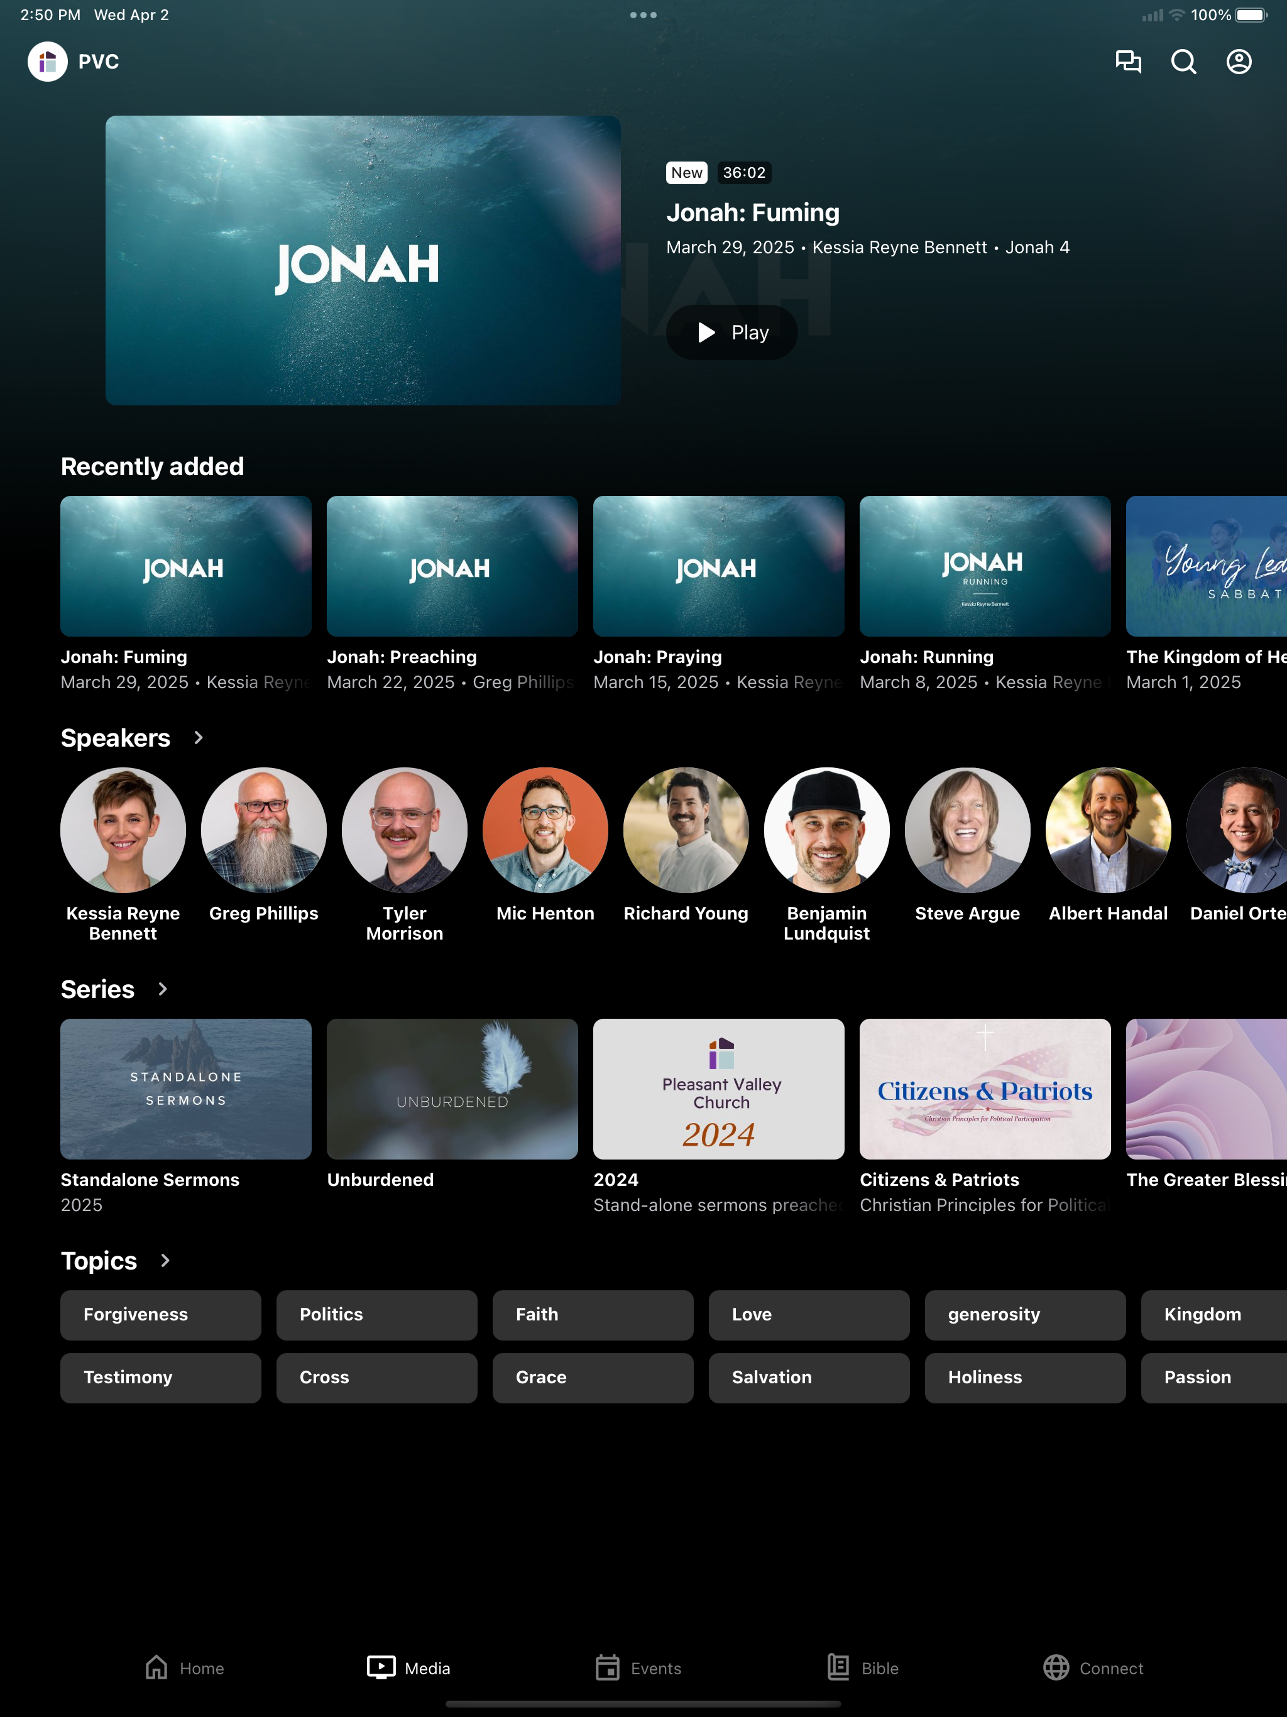Tap the search magnifier icon
Image resolution: width=1287 pixels, height=1717 pixels.
1184,62
